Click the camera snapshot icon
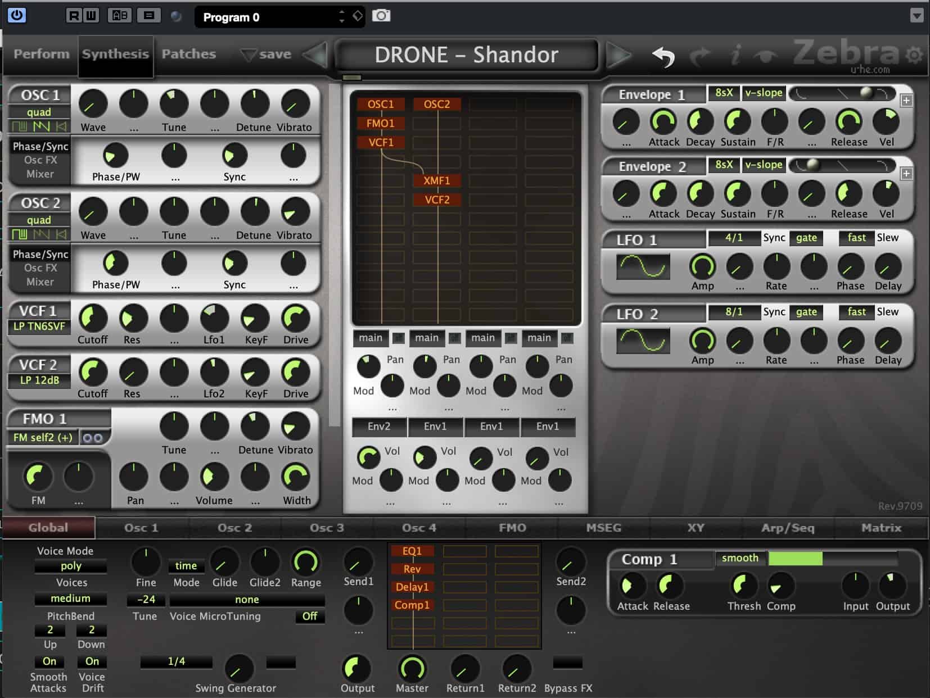 tap(381, 16)
